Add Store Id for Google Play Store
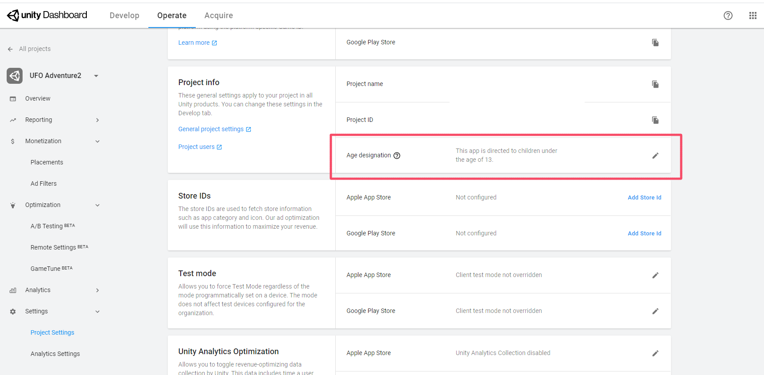This screenshot has height=375, width=764. point(644,234)
